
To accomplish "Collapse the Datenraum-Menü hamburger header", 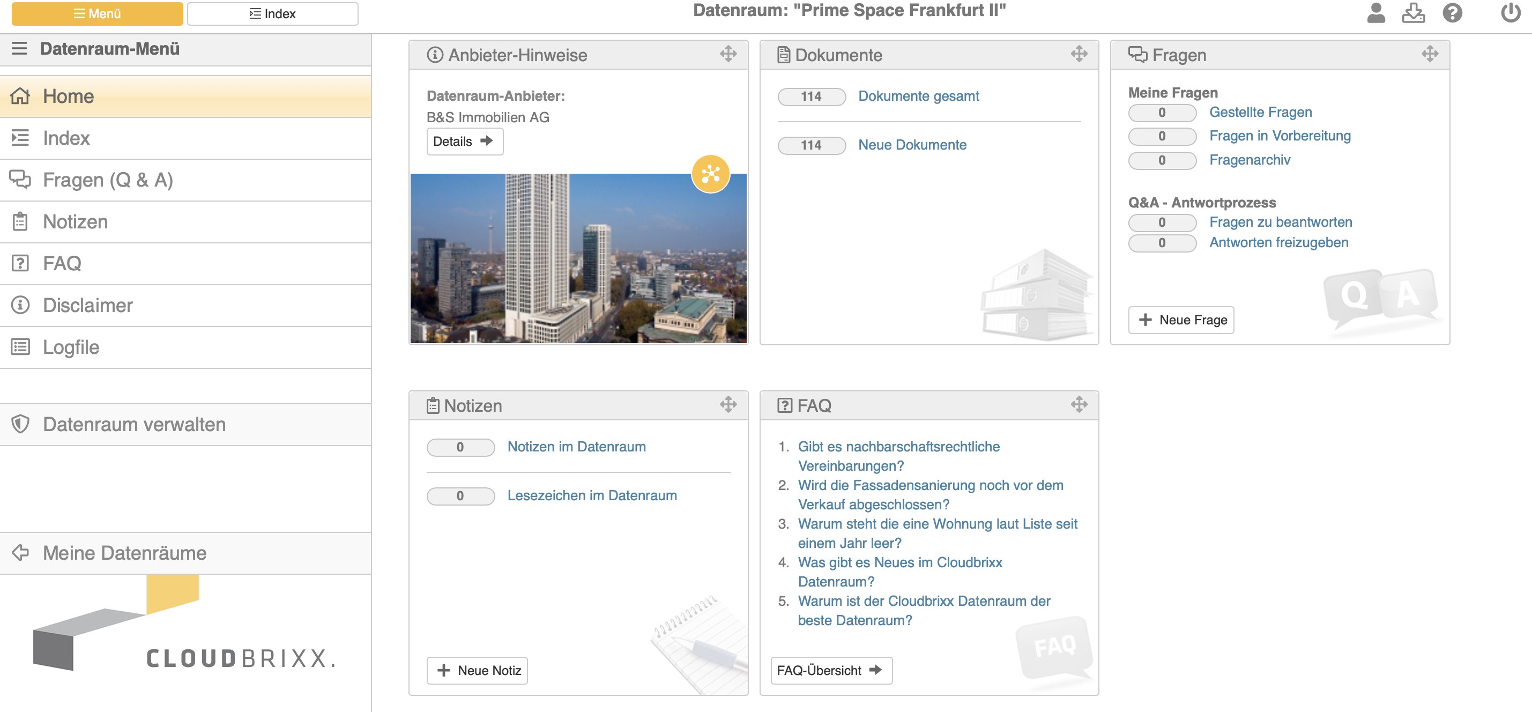I will [x=19, y=49].
